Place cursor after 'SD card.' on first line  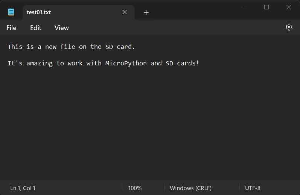[136, 47]
